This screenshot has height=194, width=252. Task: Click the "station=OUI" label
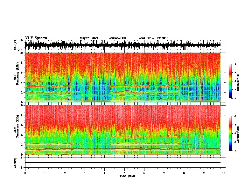pos(118,38)
